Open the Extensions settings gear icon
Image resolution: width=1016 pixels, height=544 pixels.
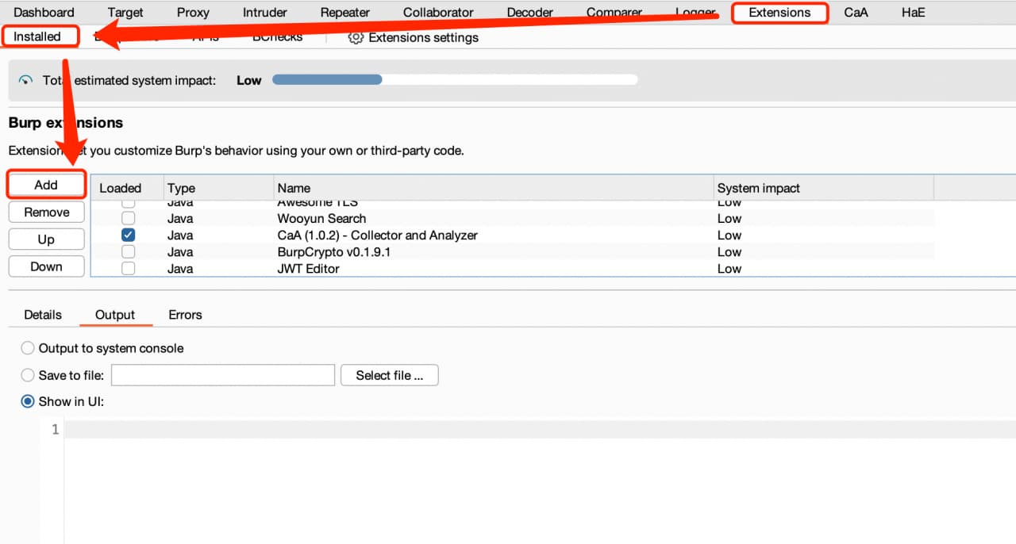coord(356,37)
